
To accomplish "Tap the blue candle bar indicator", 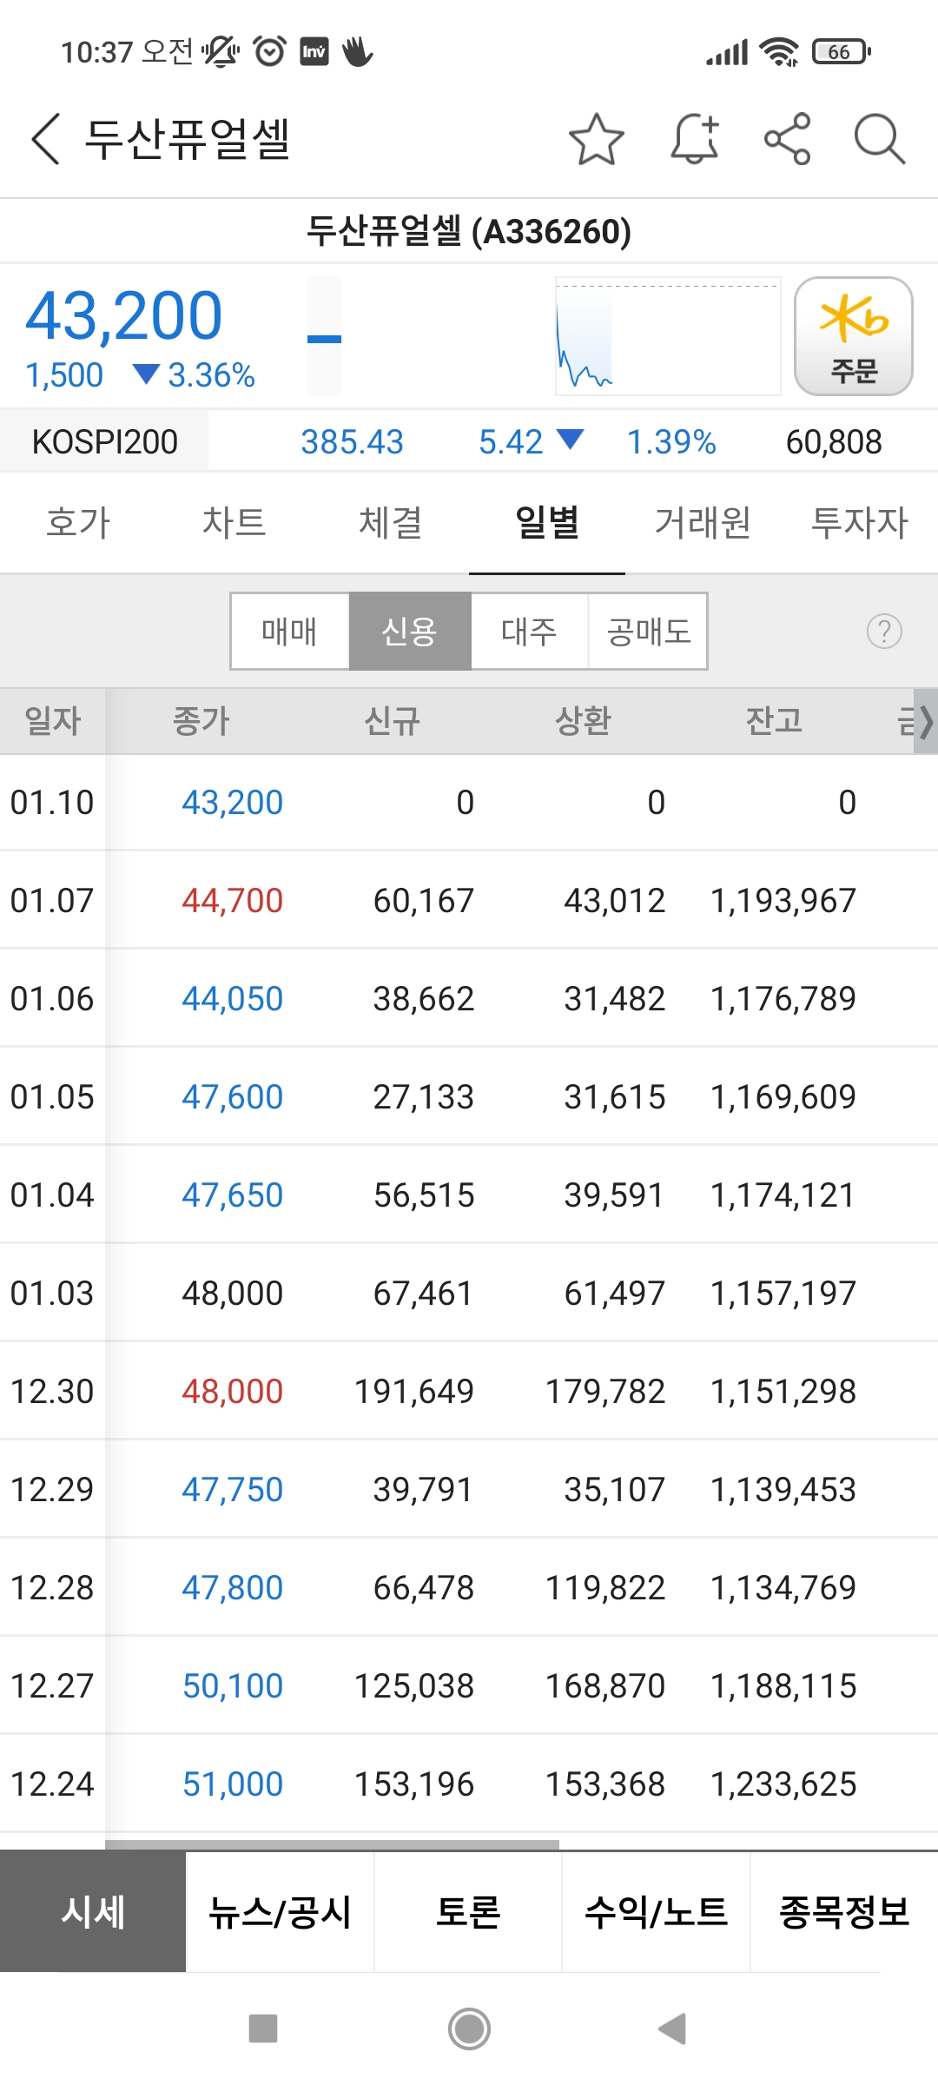I will coord(324,339).
